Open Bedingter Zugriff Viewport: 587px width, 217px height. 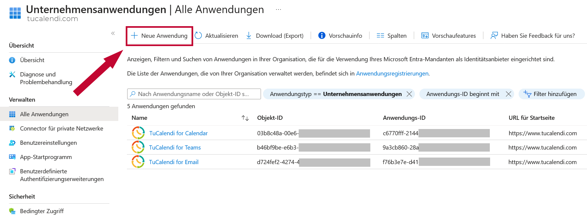42,211
